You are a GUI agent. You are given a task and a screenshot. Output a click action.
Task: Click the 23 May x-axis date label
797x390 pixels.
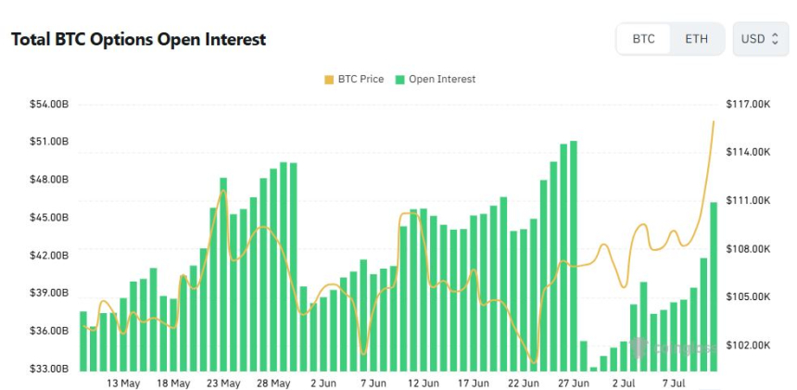pyautogui.click(x=223, y=383)
